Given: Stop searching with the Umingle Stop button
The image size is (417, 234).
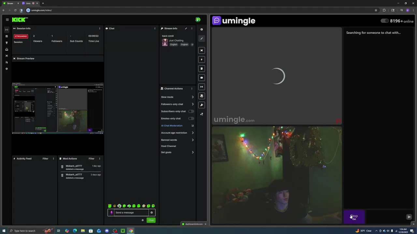Looking at the screenshot, I should (x=354, y=217).
